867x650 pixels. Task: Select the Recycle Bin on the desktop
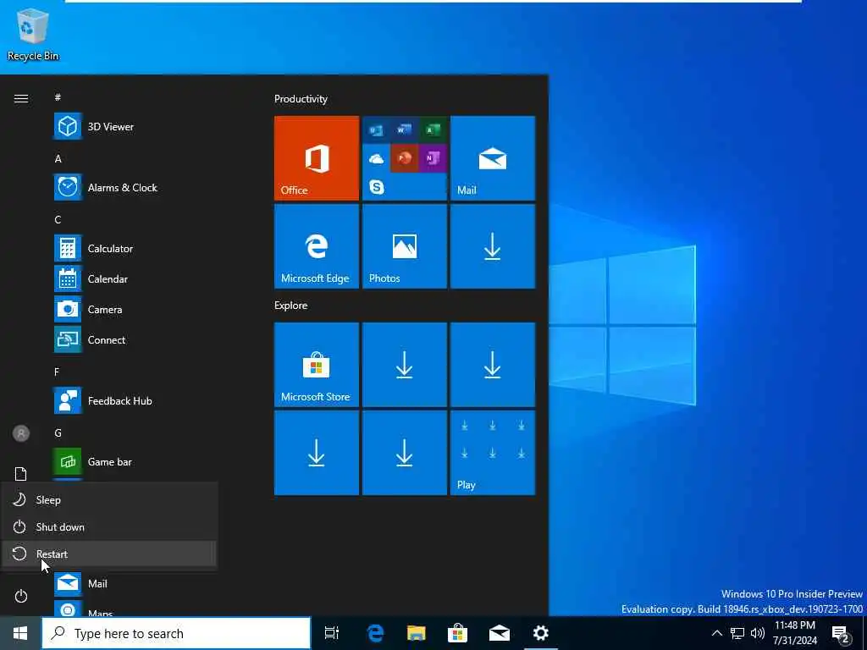33,35
